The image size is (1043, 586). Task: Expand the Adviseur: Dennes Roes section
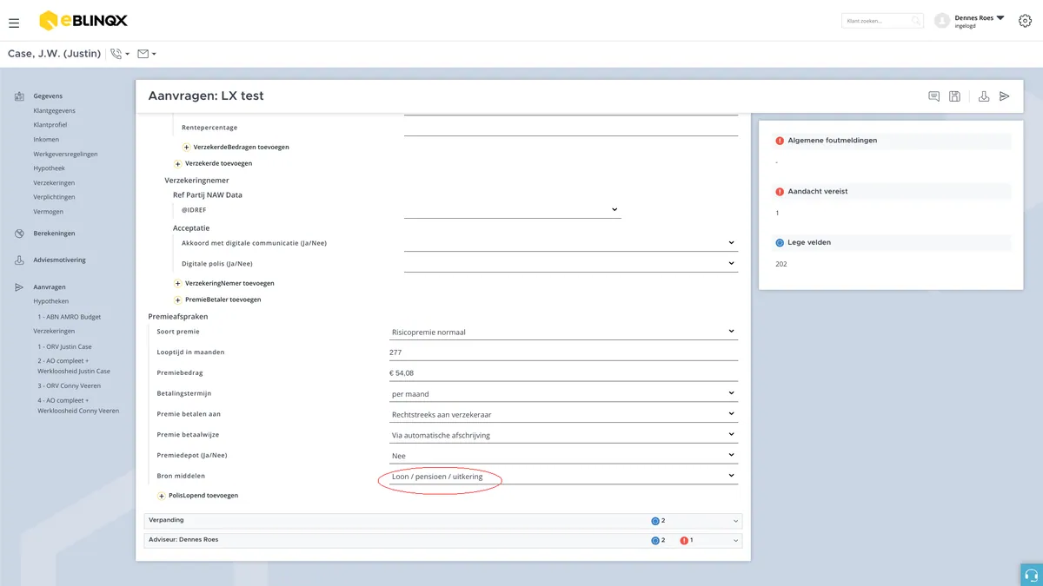pos(443,540)
